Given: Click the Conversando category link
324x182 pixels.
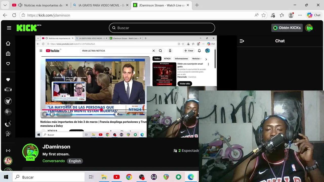Looking at the screenshot, I should [x=54, y=161].
